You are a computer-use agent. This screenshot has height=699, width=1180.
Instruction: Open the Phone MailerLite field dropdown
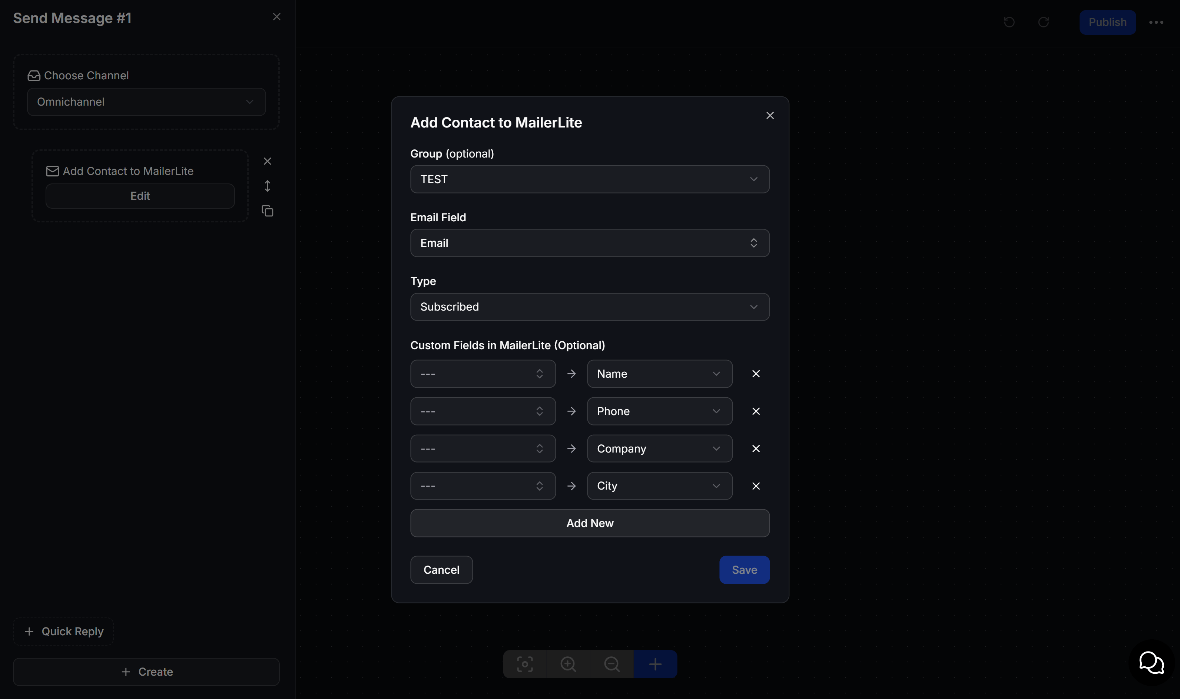659,411
